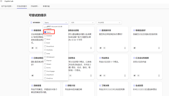The height and width of the screenshot is (96, 169).
Task: Check the Excel checkbox
Action: 45,43
